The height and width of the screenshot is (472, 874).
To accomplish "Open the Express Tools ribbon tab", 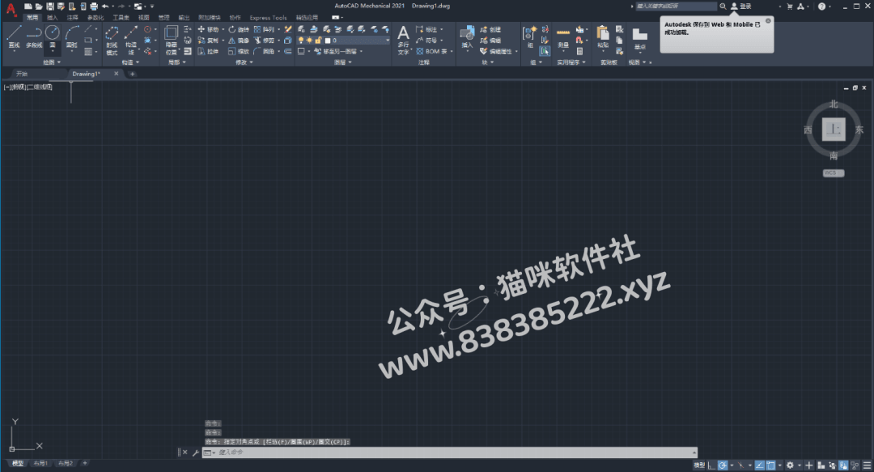I will 268,17.
